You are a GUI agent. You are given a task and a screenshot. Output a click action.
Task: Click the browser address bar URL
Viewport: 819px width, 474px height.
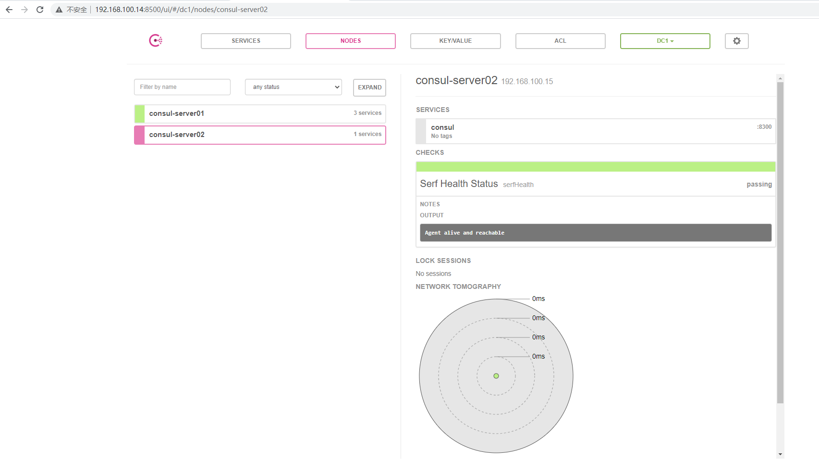click(181, 10)
